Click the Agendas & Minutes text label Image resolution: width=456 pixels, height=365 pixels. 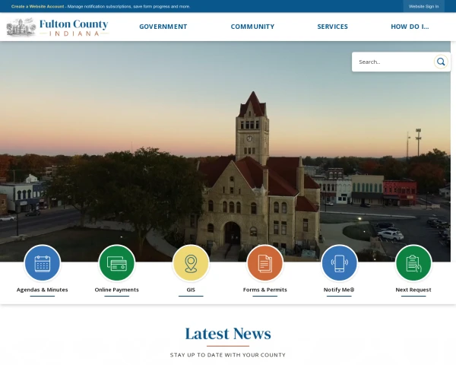click(42, 290)
